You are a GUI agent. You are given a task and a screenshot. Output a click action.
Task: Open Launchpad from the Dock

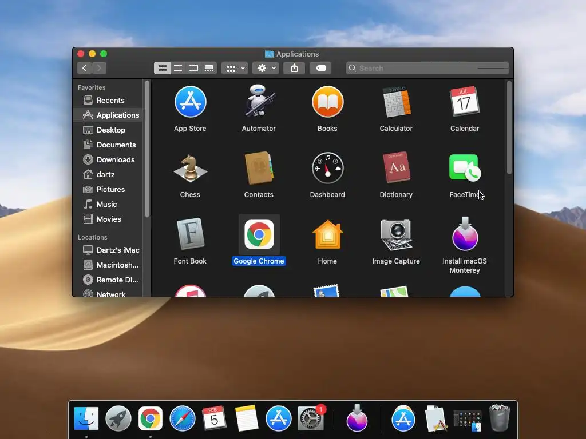pos(118,418)
